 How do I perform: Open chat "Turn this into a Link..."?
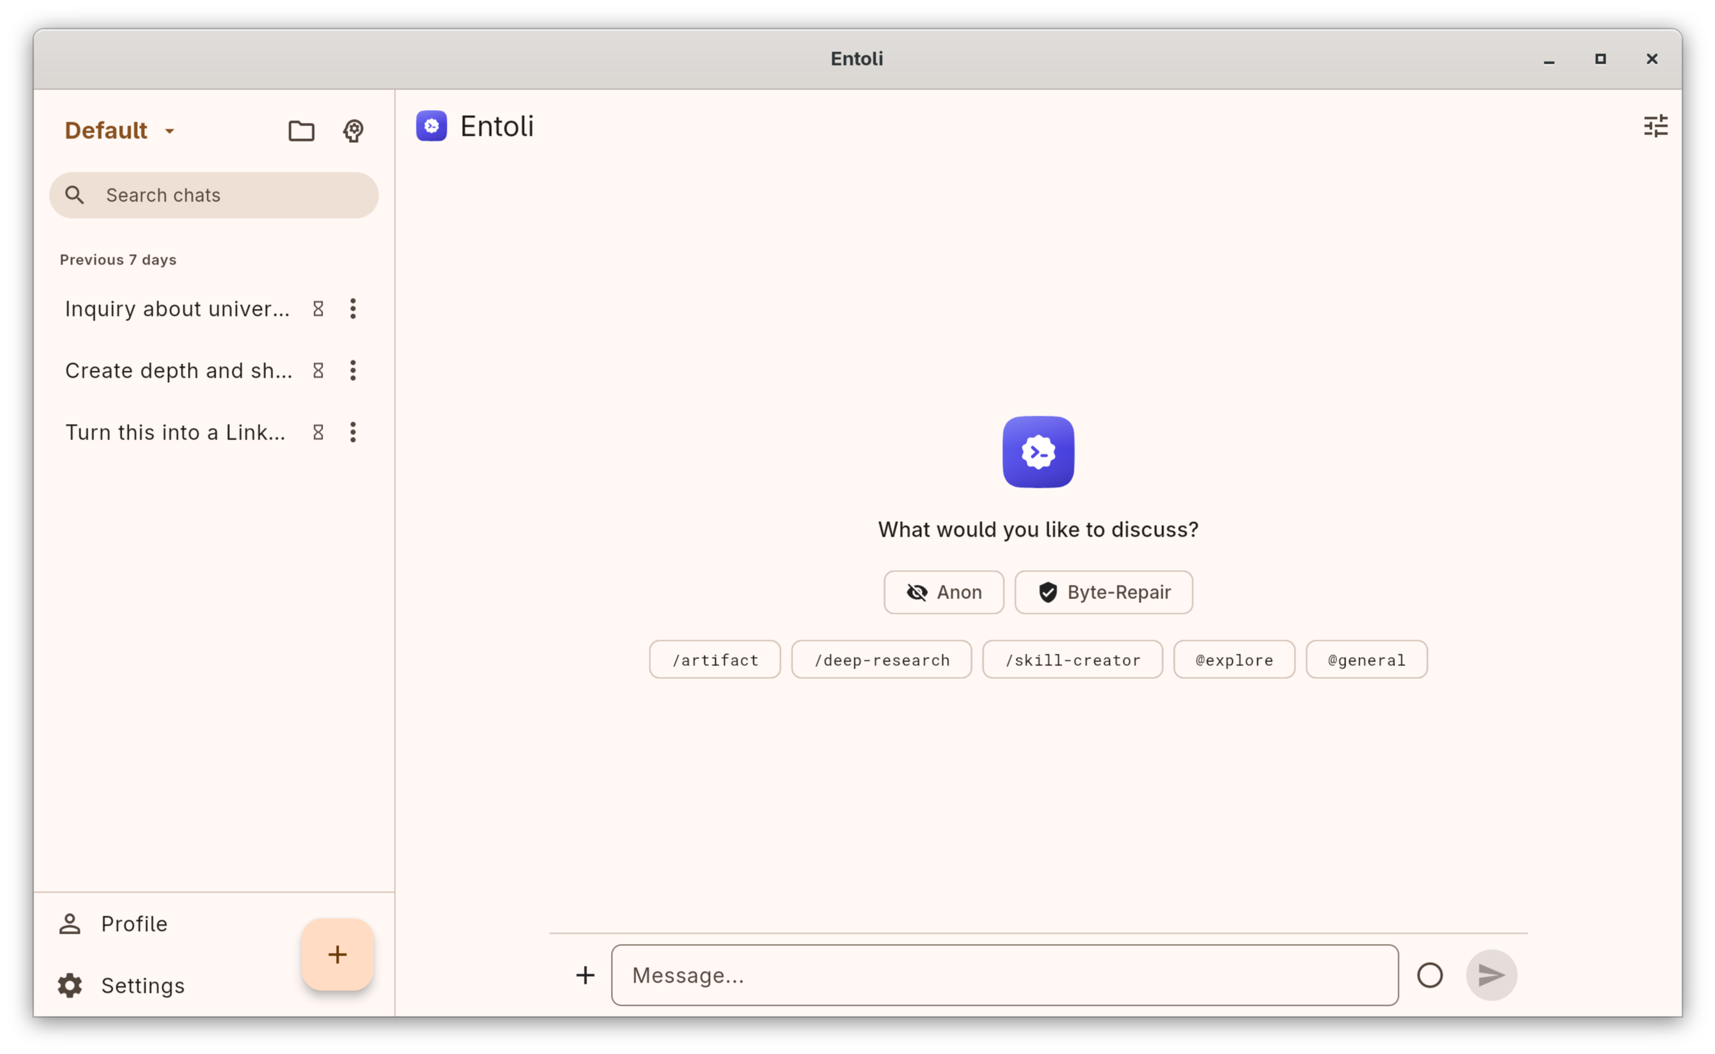pyautogui.click(x=175, y=432)
